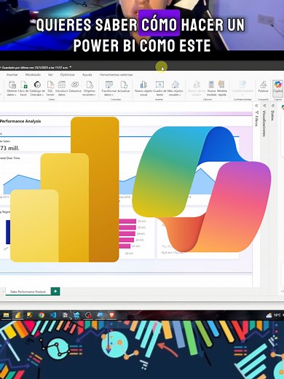Open the saved-status dropdown in the title bar
The height and width of the screenshot is (379, 284).
71,67
